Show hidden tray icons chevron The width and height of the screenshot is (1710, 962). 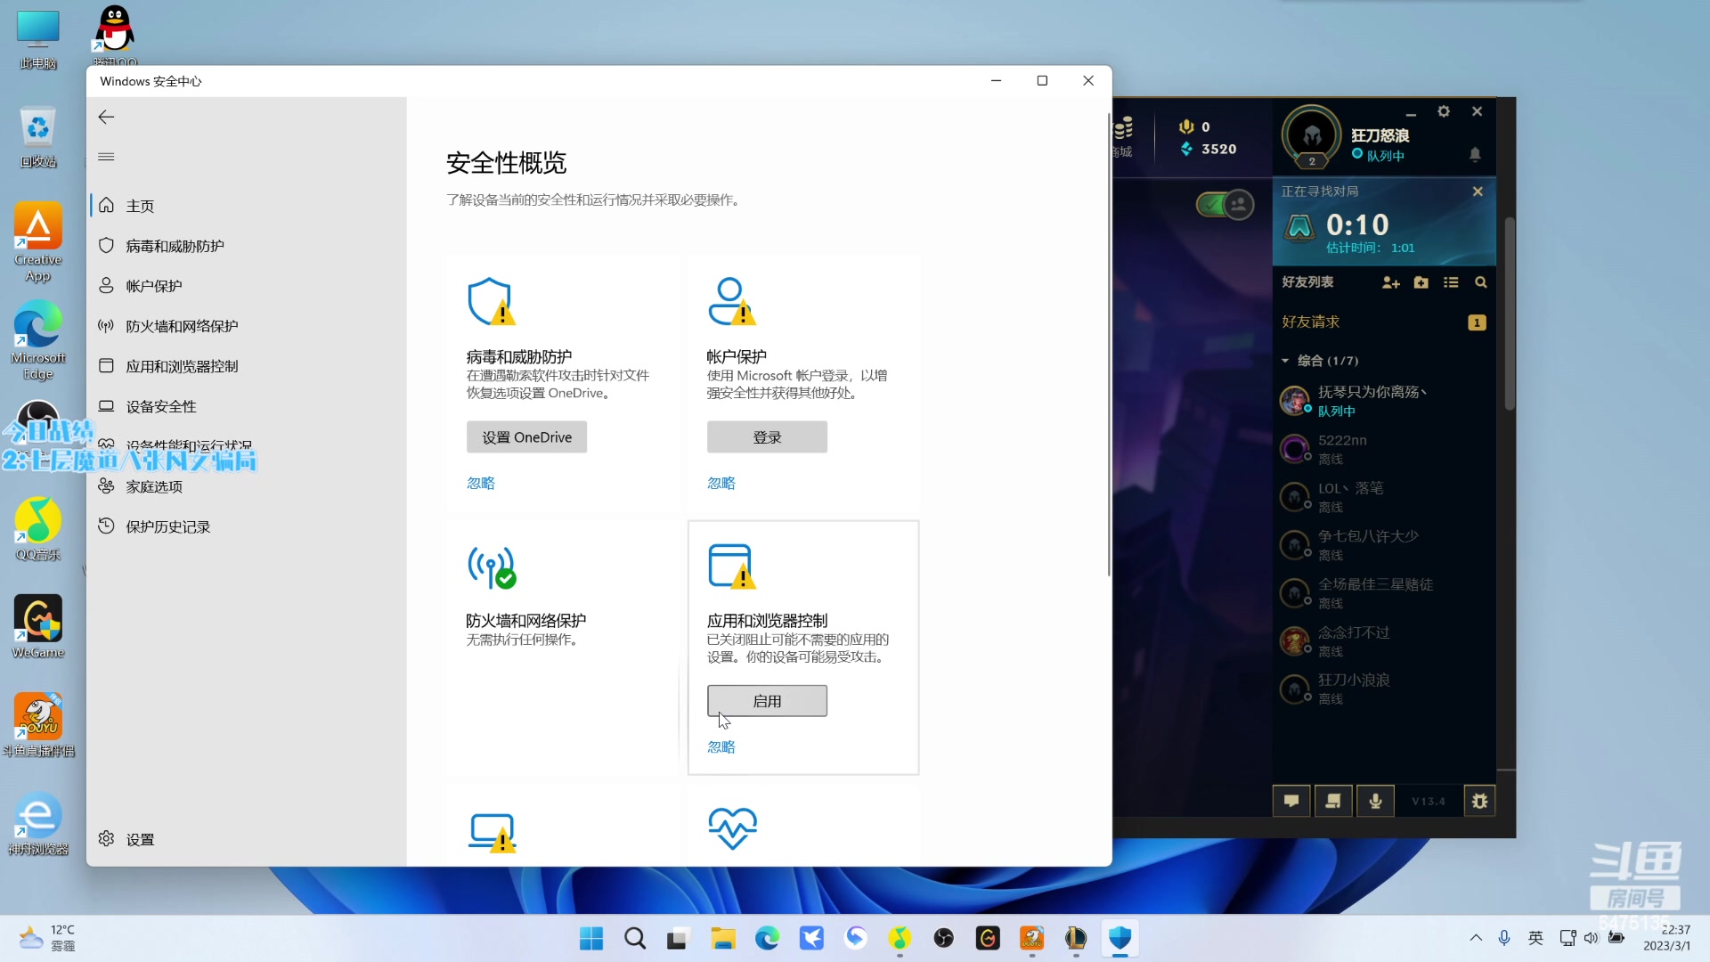point(1476,938)
